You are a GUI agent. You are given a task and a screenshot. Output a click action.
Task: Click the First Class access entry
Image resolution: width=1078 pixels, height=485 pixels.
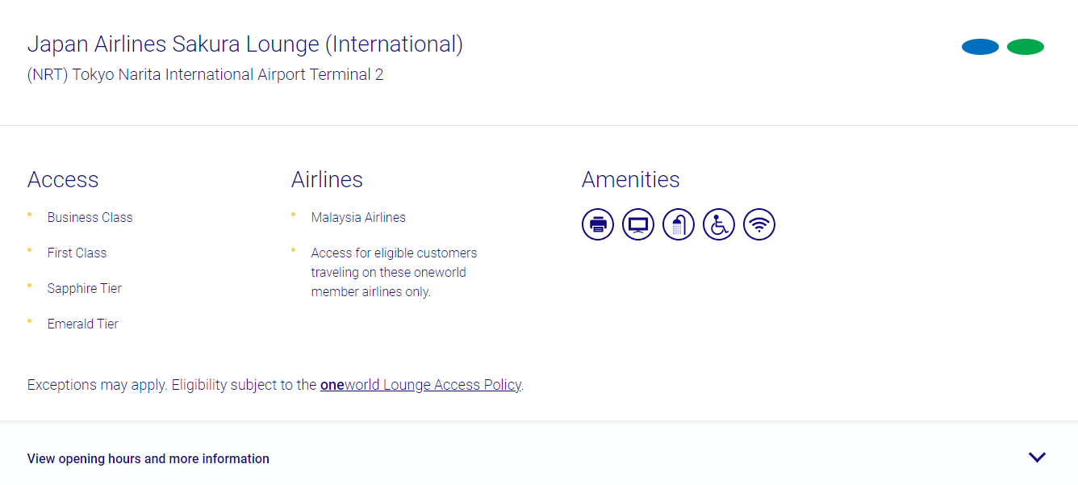pyautogui.click(x=77, y=253)
